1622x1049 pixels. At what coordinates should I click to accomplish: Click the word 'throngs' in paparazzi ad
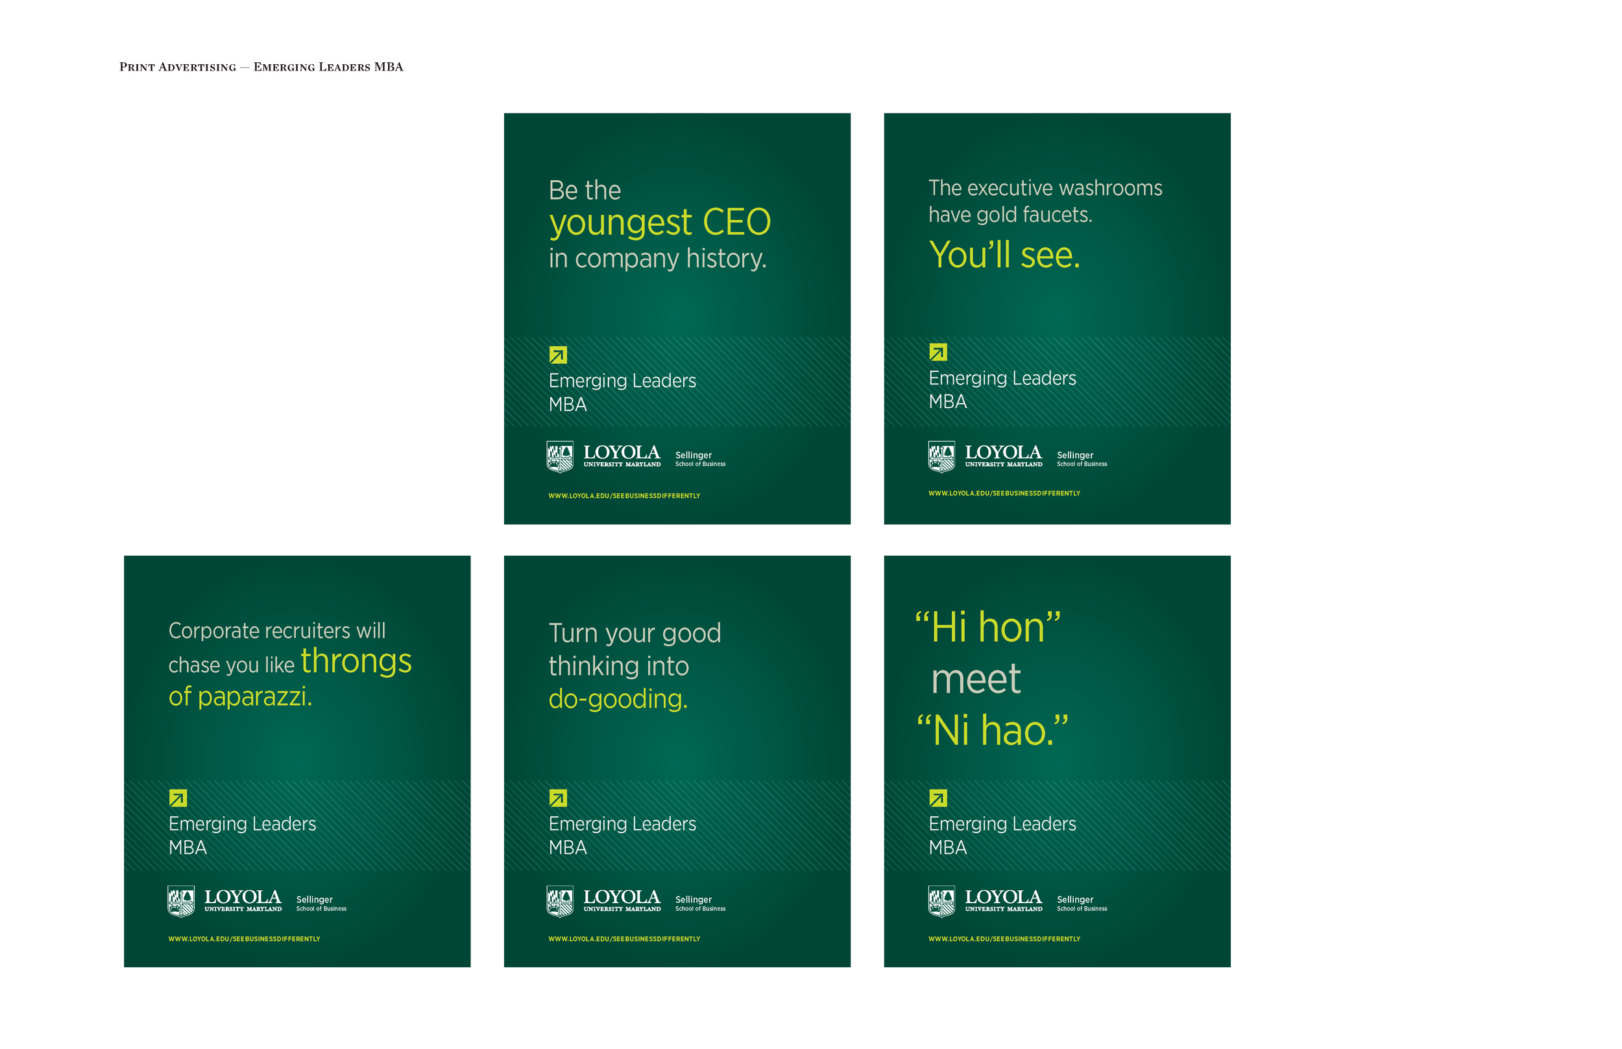[x=356, y=663]
